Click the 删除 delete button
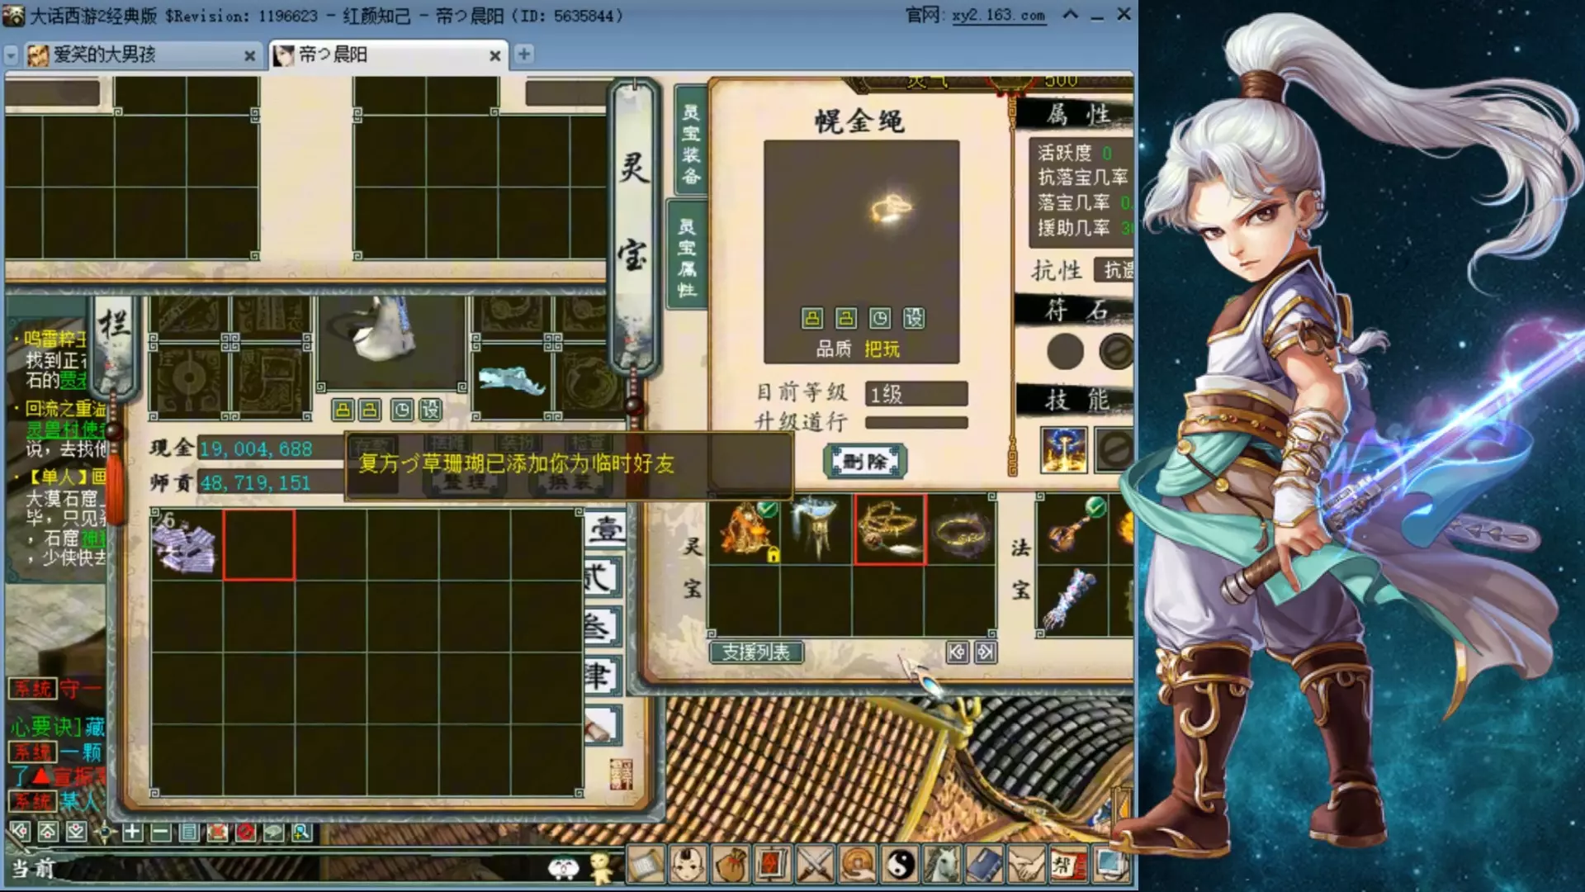This screenshot has width=1585, height=892. [x=865, y=461]
